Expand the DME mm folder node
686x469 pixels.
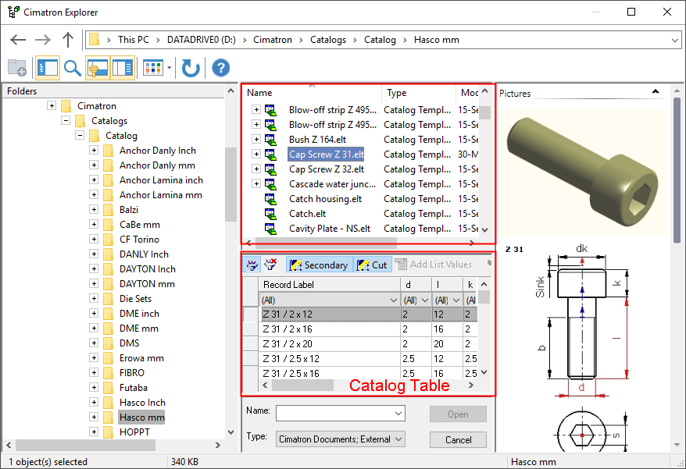[94, 329]
